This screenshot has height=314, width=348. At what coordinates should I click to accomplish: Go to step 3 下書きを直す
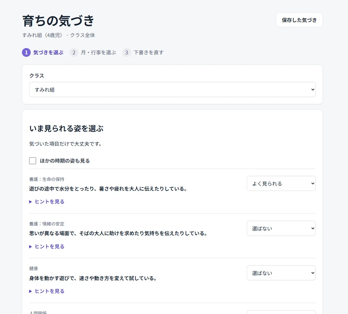143,52
